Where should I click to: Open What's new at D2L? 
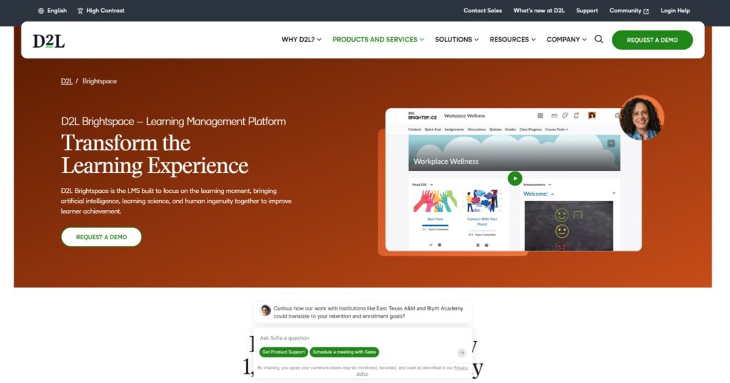point(539,11)
